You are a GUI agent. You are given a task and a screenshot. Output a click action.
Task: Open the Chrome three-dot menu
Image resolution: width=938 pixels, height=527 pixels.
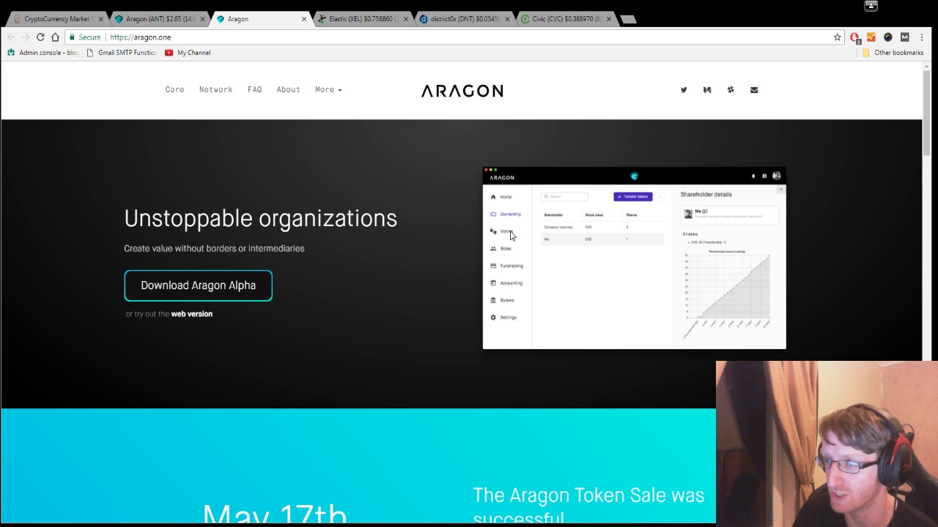click(x=921, y=37)
